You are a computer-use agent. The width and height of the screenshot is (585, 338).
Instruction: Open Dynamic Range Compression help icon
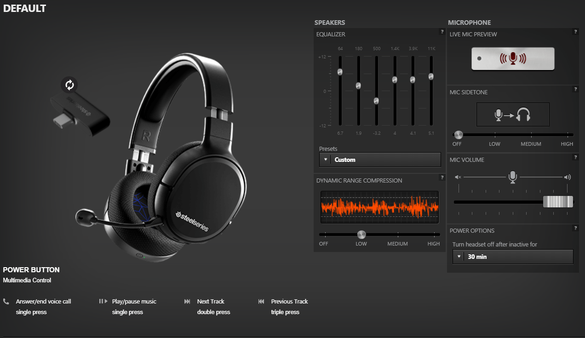(x=442, y=177)
